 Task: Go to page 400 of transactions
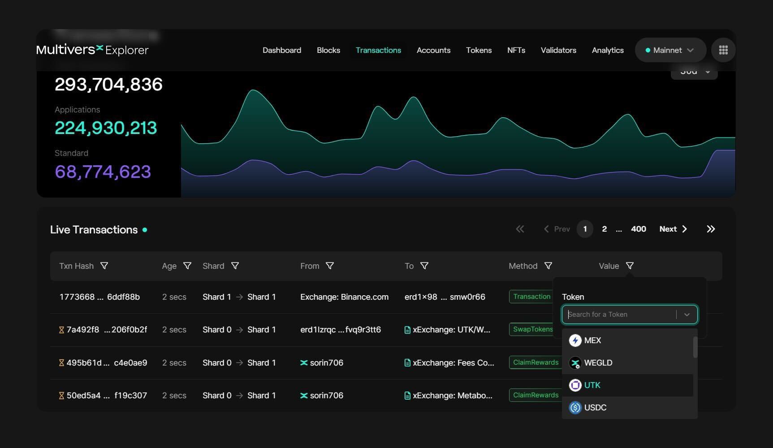point(638,229)
